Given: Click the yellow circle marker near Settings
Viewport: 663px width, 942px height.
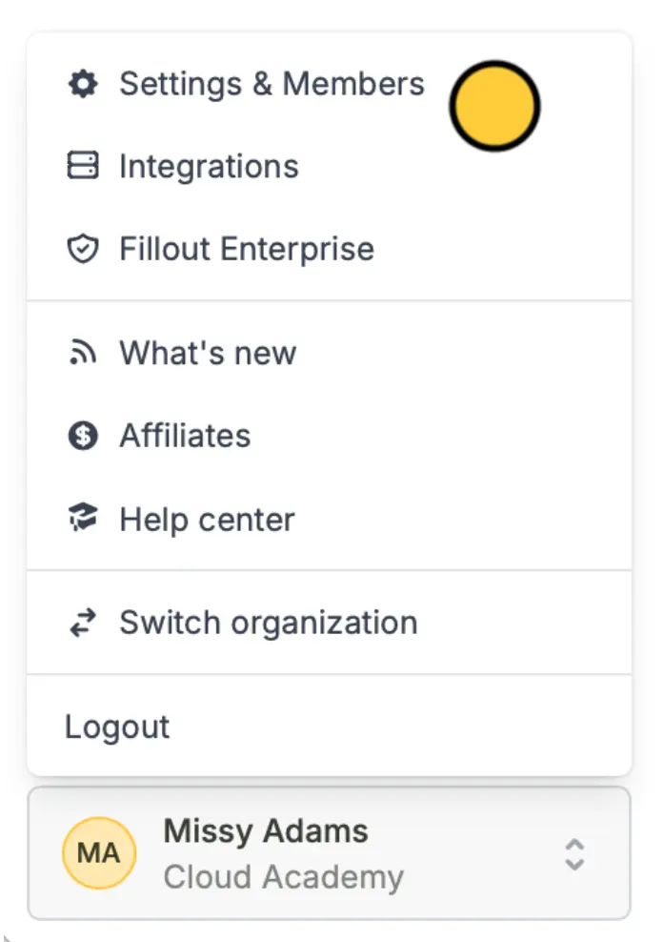Looking at the screenshot, I should click(x=495, y=106).
